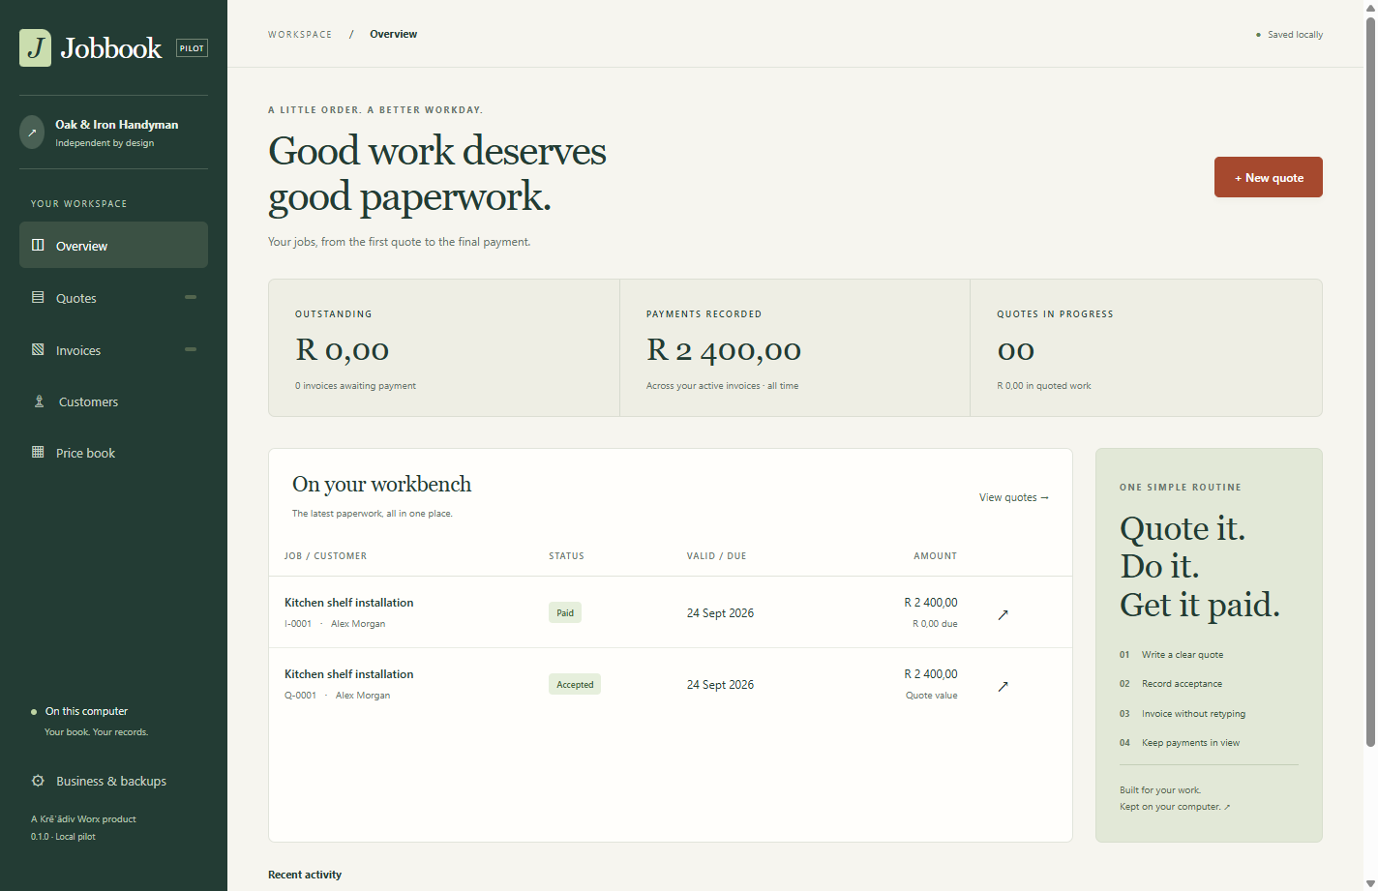
Task: Click the STATUS column header
Action: tap(566, 556)
